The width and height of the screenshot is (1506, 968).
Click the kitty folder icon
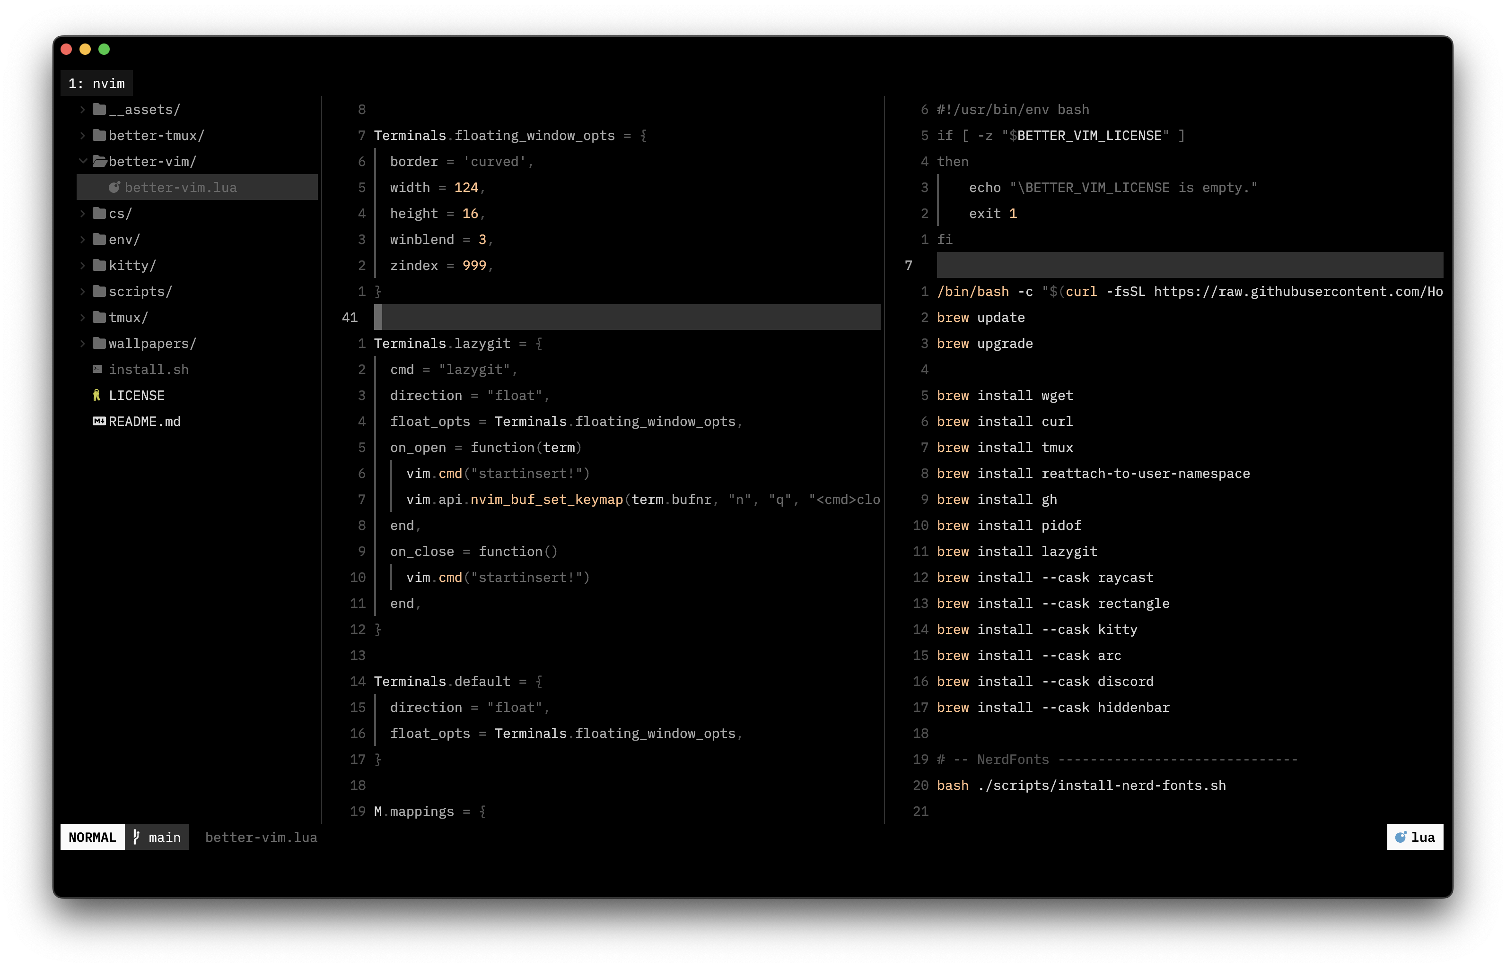point(99,265)
